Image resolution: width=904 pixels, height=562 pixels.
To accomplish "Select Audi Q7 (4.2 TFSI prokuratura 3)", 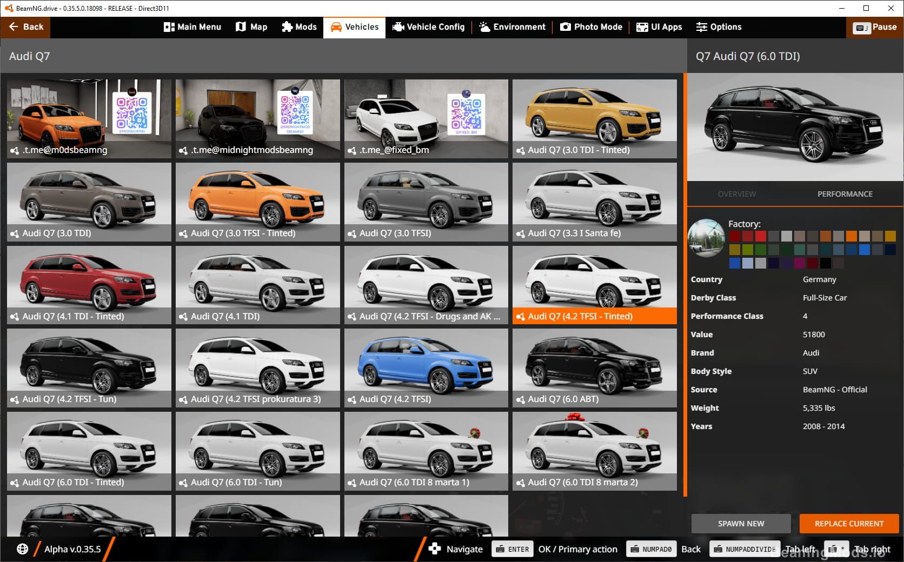I will [x=258, y=368].
